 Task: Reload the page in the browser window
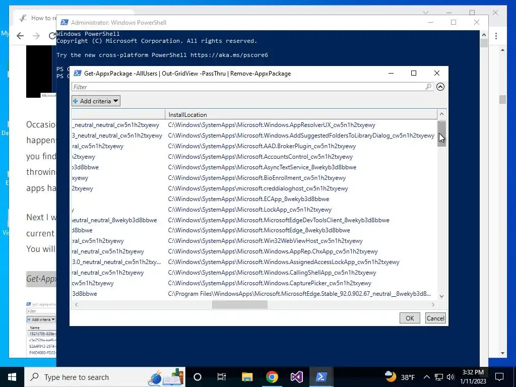[x=52, y=36]
